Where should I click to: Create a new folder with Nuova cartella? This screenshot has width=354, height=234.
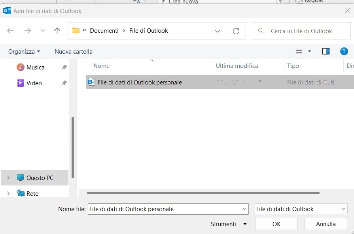pyautogui.click(x=74, y=52)
